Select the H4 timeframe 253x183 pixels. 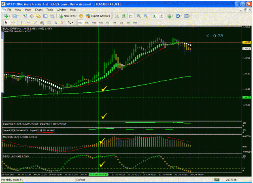tap(115, 23)
